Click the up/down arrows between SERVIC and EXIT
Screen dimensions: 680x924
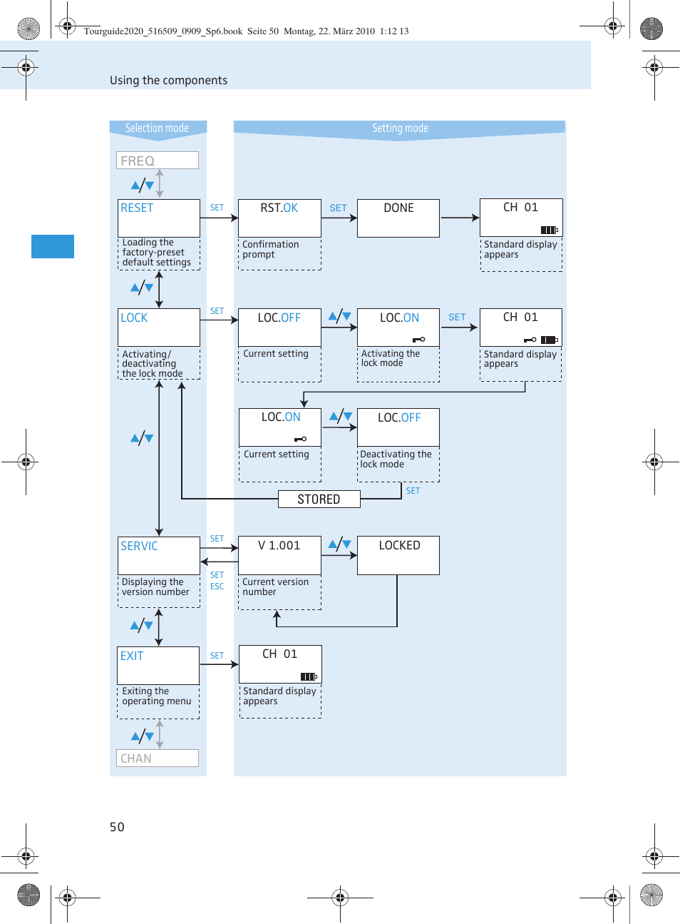(x=142, y=626)
